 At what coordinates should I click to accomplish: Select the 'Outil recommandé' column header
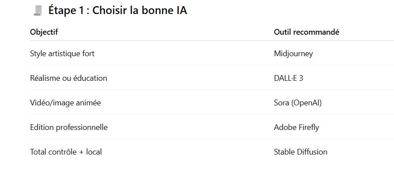pos(307,32)
